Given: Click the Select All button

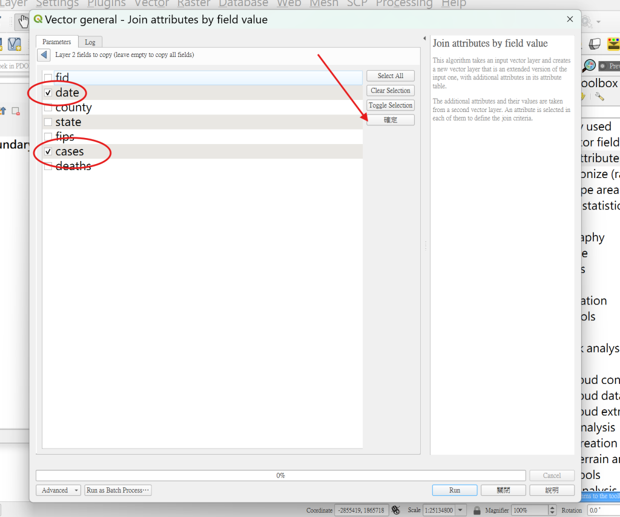Looking at the screenshot, I should [x=391, y=76].
